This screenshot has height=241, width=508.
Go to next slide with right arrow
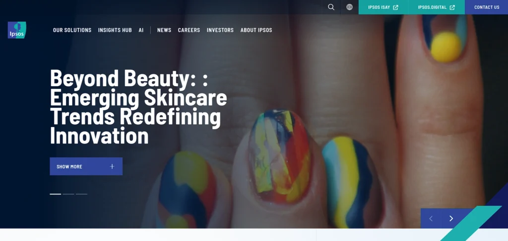click(x=451, y=218)
